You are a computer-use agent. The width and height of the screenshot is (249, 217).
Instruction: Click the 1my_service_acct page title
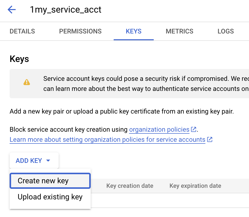[x=66, y=10]
